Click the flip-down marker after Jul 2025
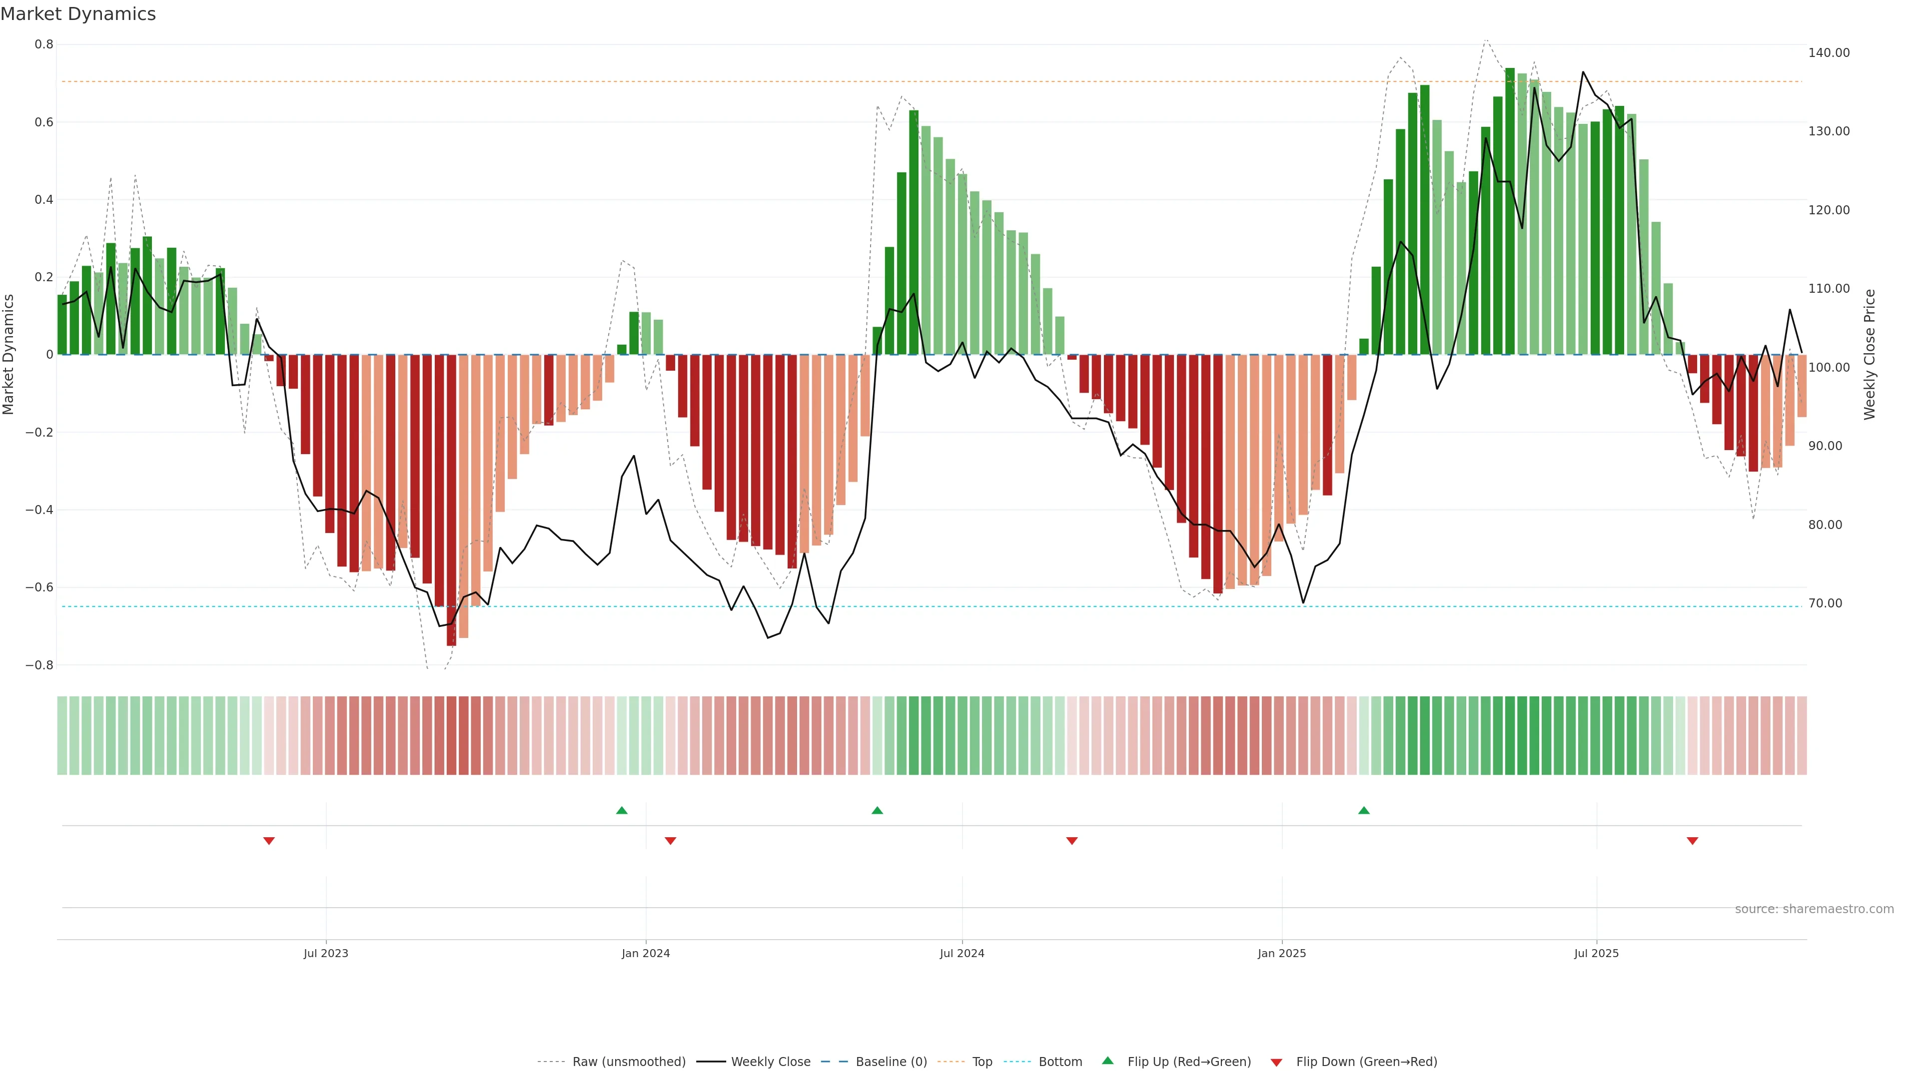The width and height of the screenshot is (1919, 1079). click(x=1693, y=841)
